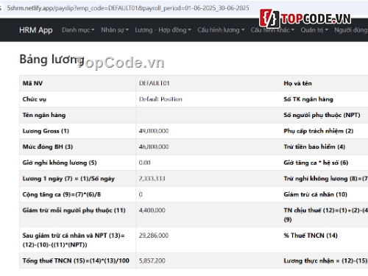Expand the Danh mục dropdown menu
This screenshot has width=368, height=276.
pyautogui.click(x=78, y=30)
